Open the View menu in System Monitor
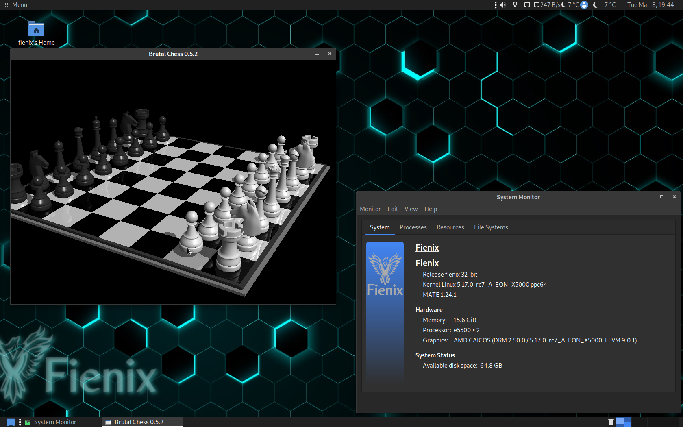This screenshot has width=683, height=427. pyautogui.click(x=411, y=209)
